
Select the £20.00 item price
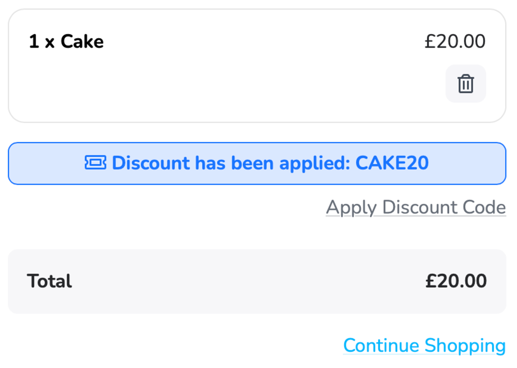[455, 41]
